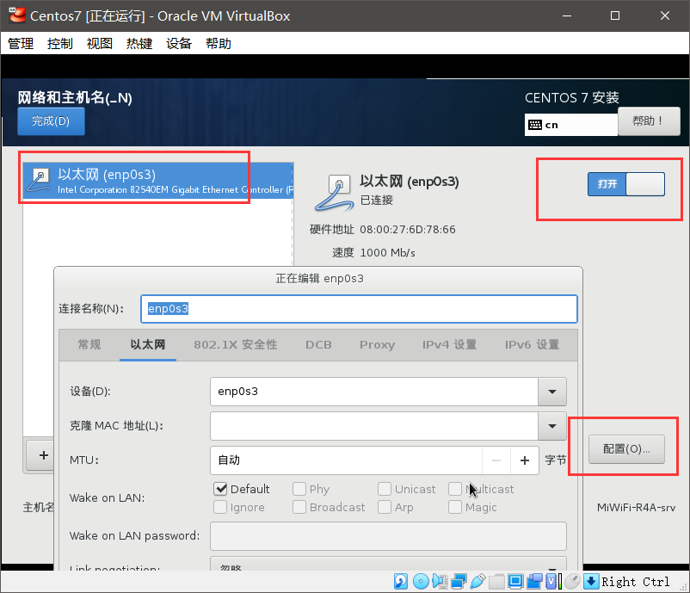The width and height of the screenshot is (690, 593).
Task: Check the Phy Wake on LAN option
Action: pyautogui.click(x=299, y=489)
